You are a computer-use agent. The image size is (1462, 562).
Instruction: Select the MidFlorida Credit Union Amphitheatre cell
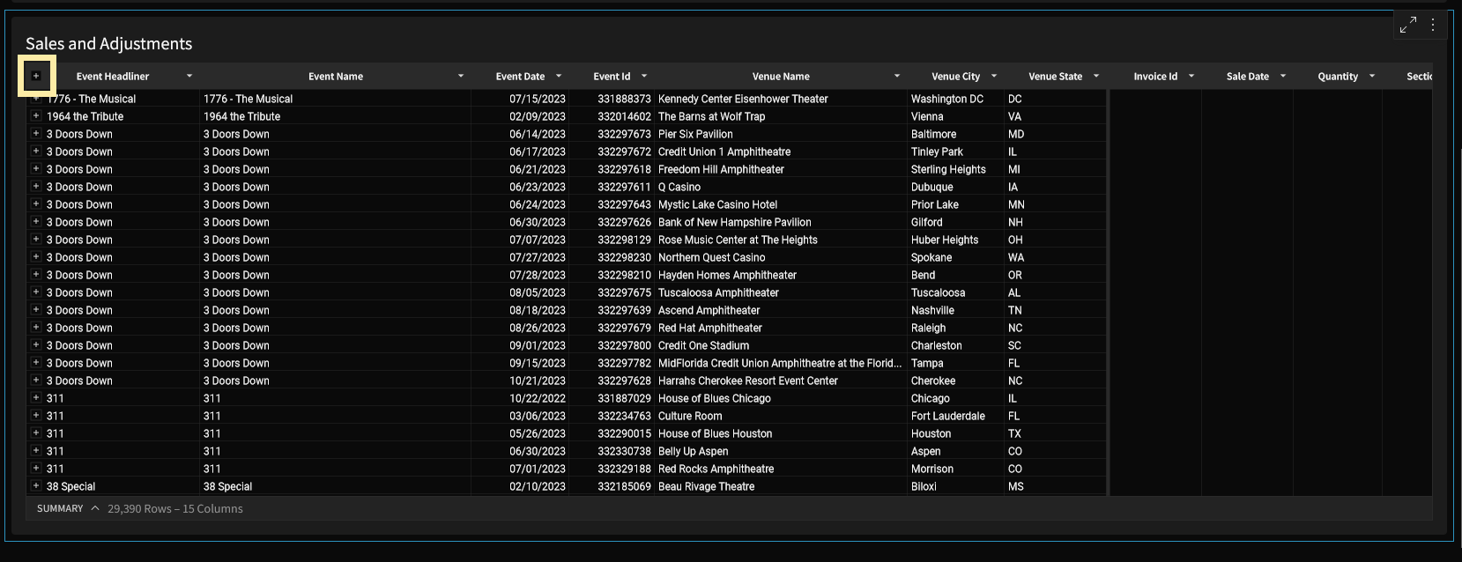click(780, 363)
